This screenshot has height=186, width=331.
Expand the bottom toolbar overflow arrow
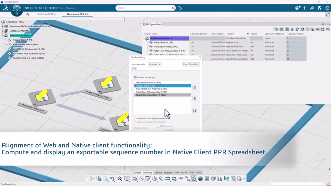pos(244,179)
